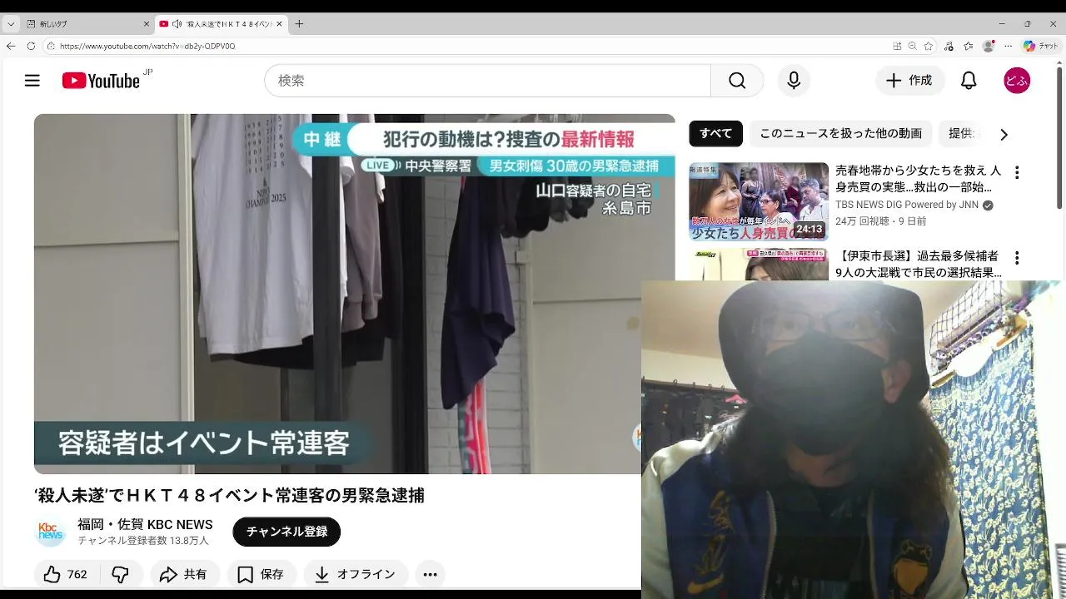Image resolution: width=1066 pixels, height=599 pixels.
Task: Add this page to favorites star
Action: tap(929, 46)
